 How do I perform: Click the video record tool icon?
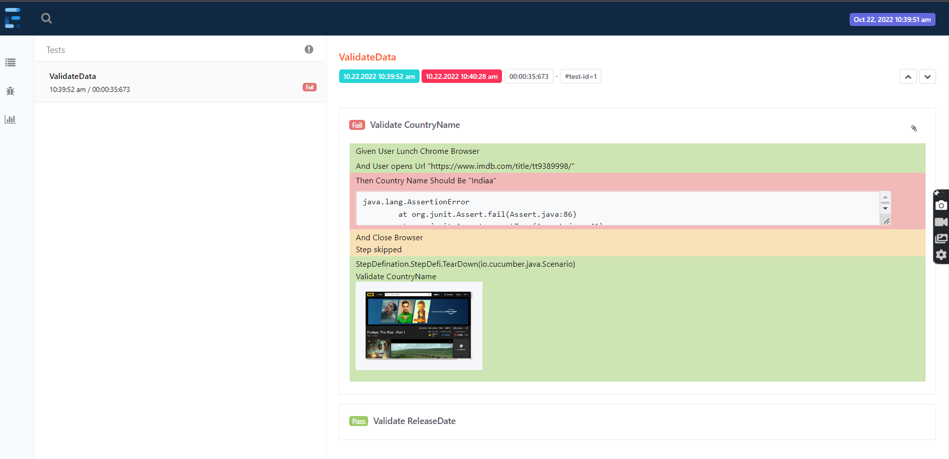941,222
